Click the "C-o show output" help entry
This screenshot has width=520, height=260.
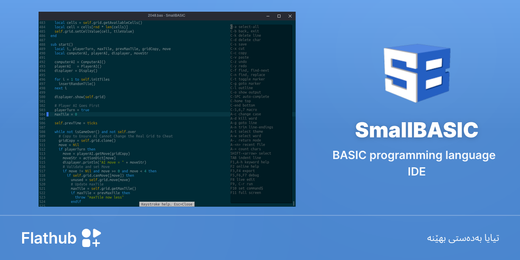tap(246, 92)
